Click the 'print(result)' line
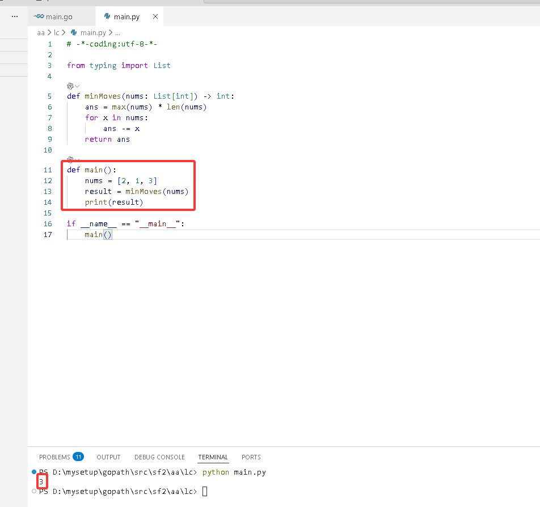The width and height of the screenshot is (540, 507). [114, 202]
